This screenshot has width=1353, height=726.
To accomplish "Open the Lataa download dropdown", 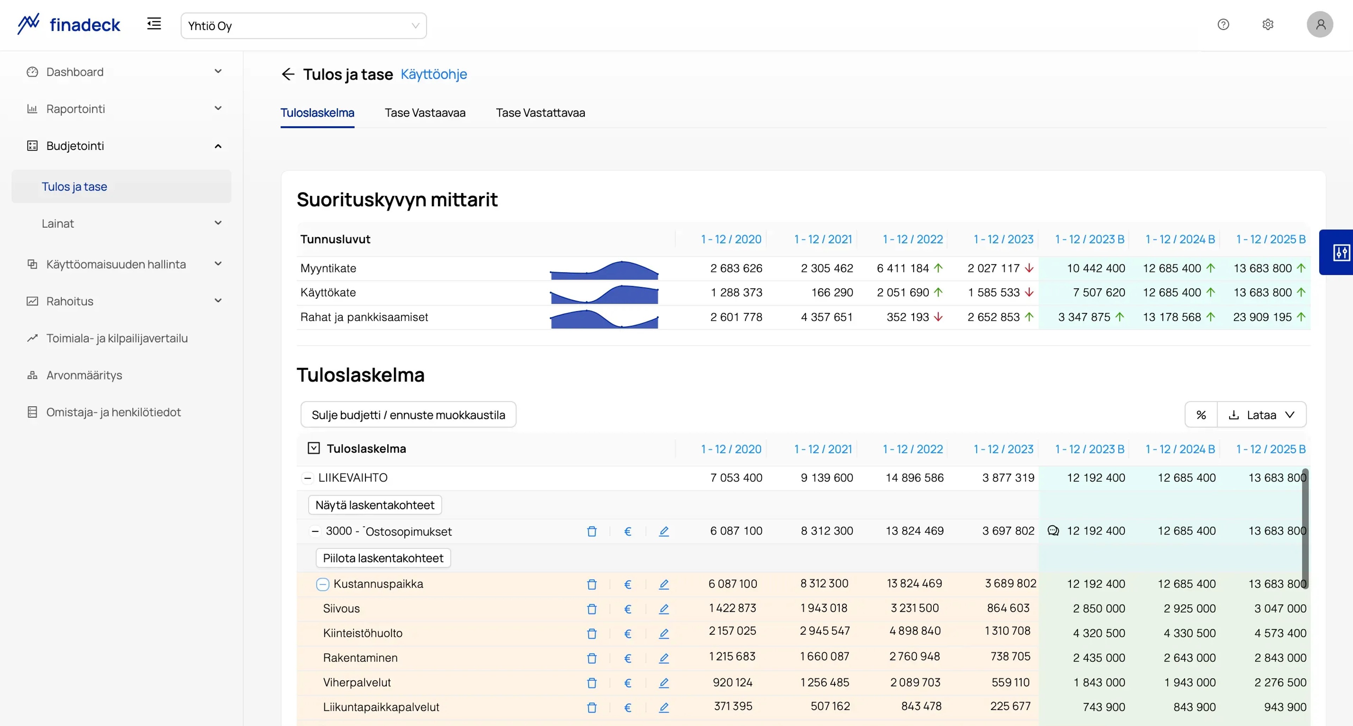I will tap(1262, 415).
